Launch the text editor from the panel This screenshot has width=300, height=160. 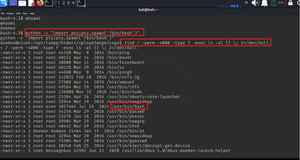31,3
